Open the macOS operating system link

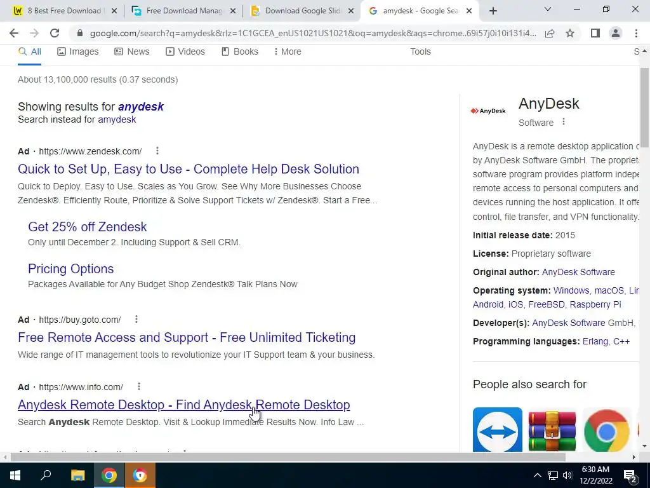(x=609, y=290)
